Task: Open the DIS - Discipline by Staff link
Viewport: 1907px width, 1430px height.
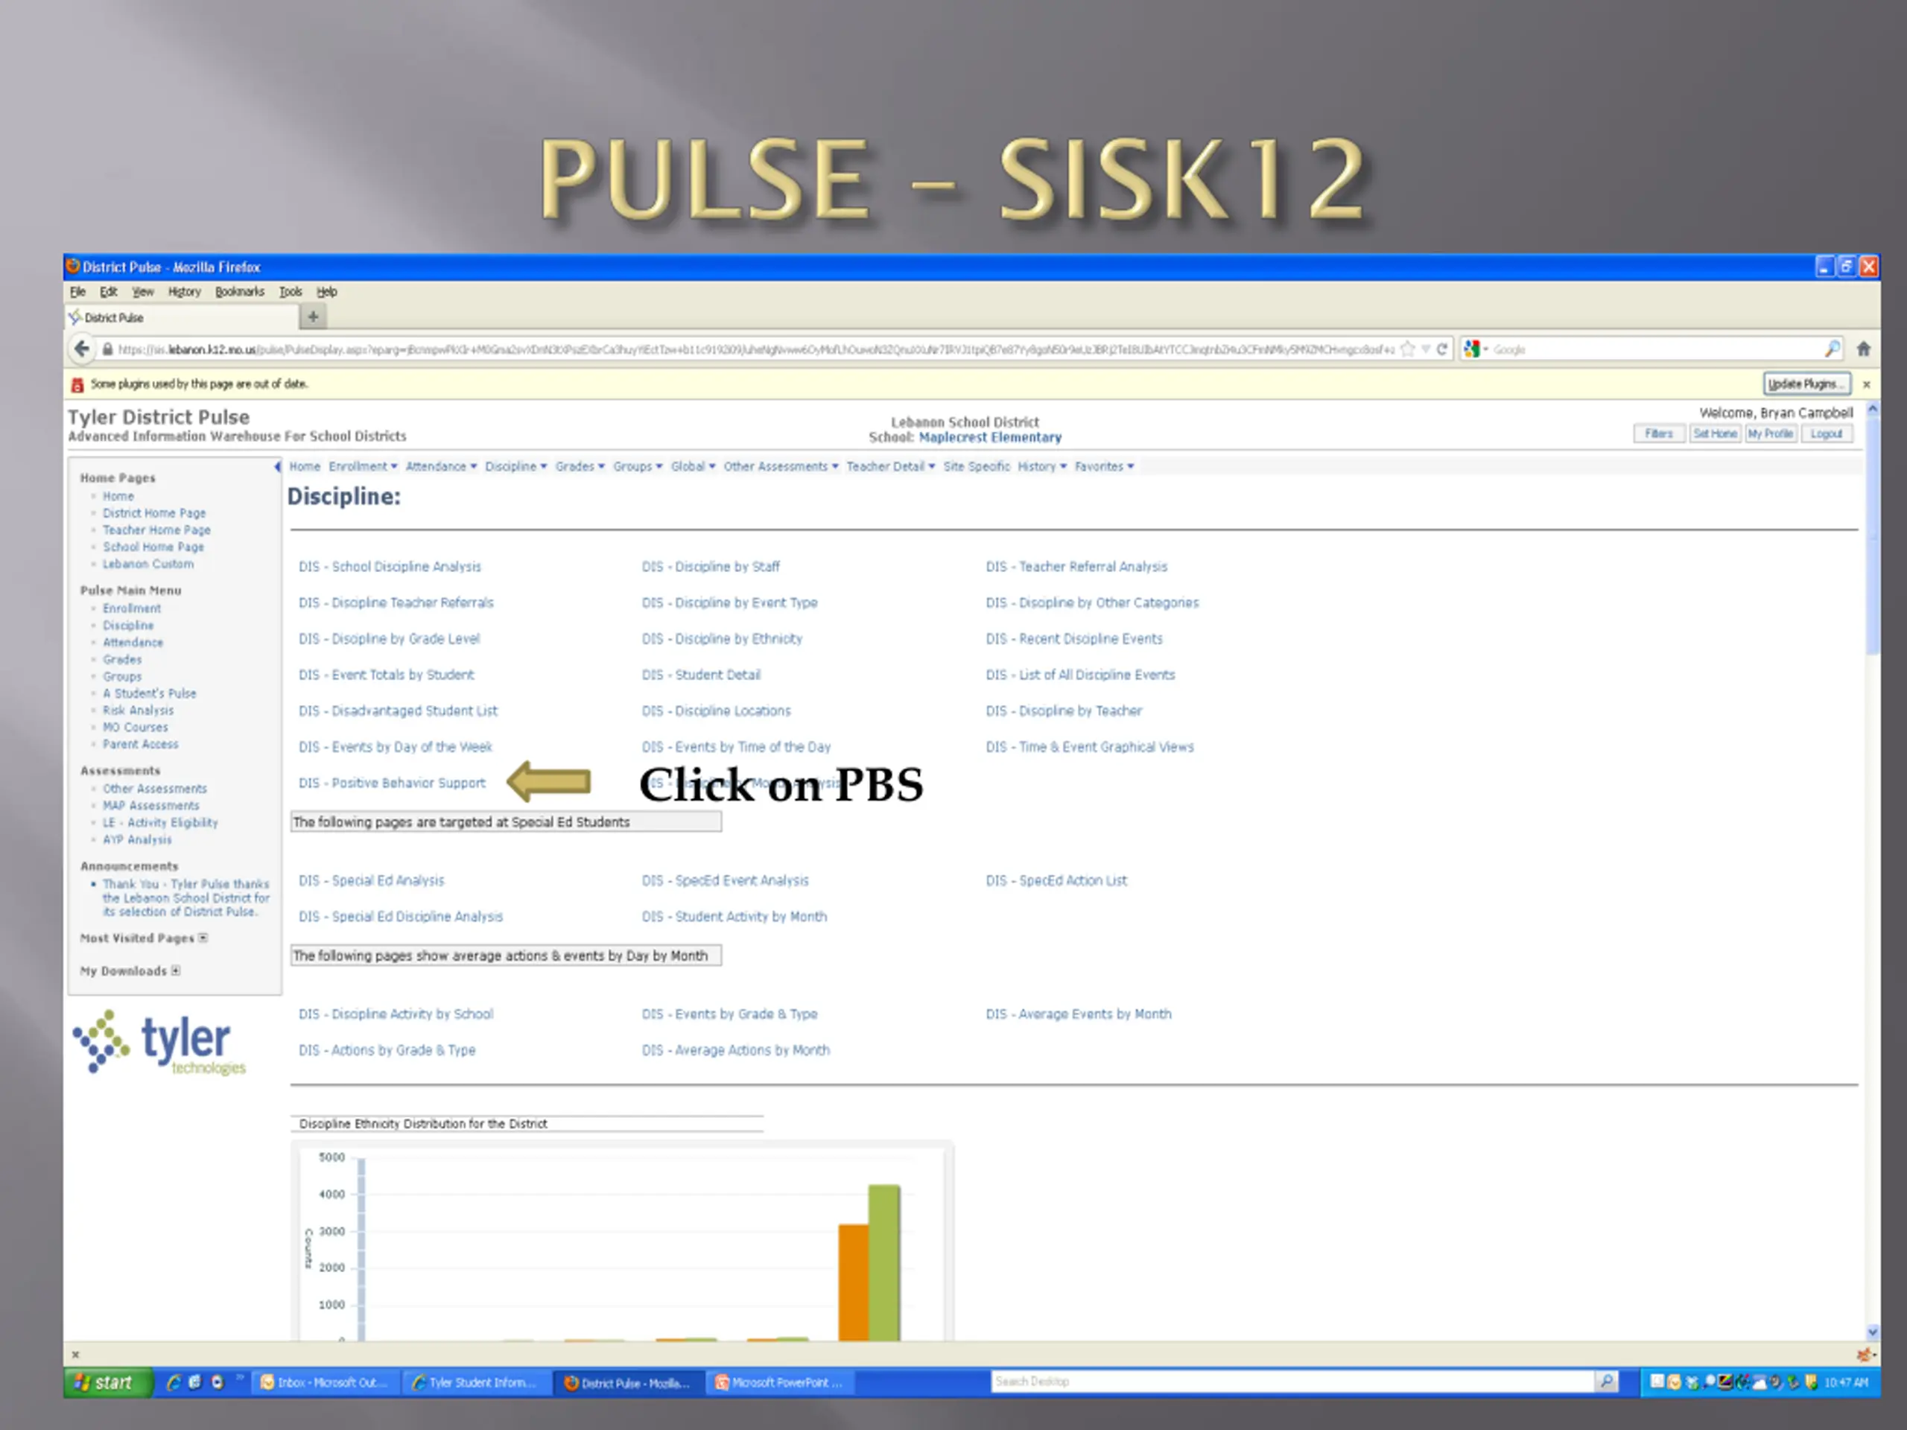Action: coord(711,566)
